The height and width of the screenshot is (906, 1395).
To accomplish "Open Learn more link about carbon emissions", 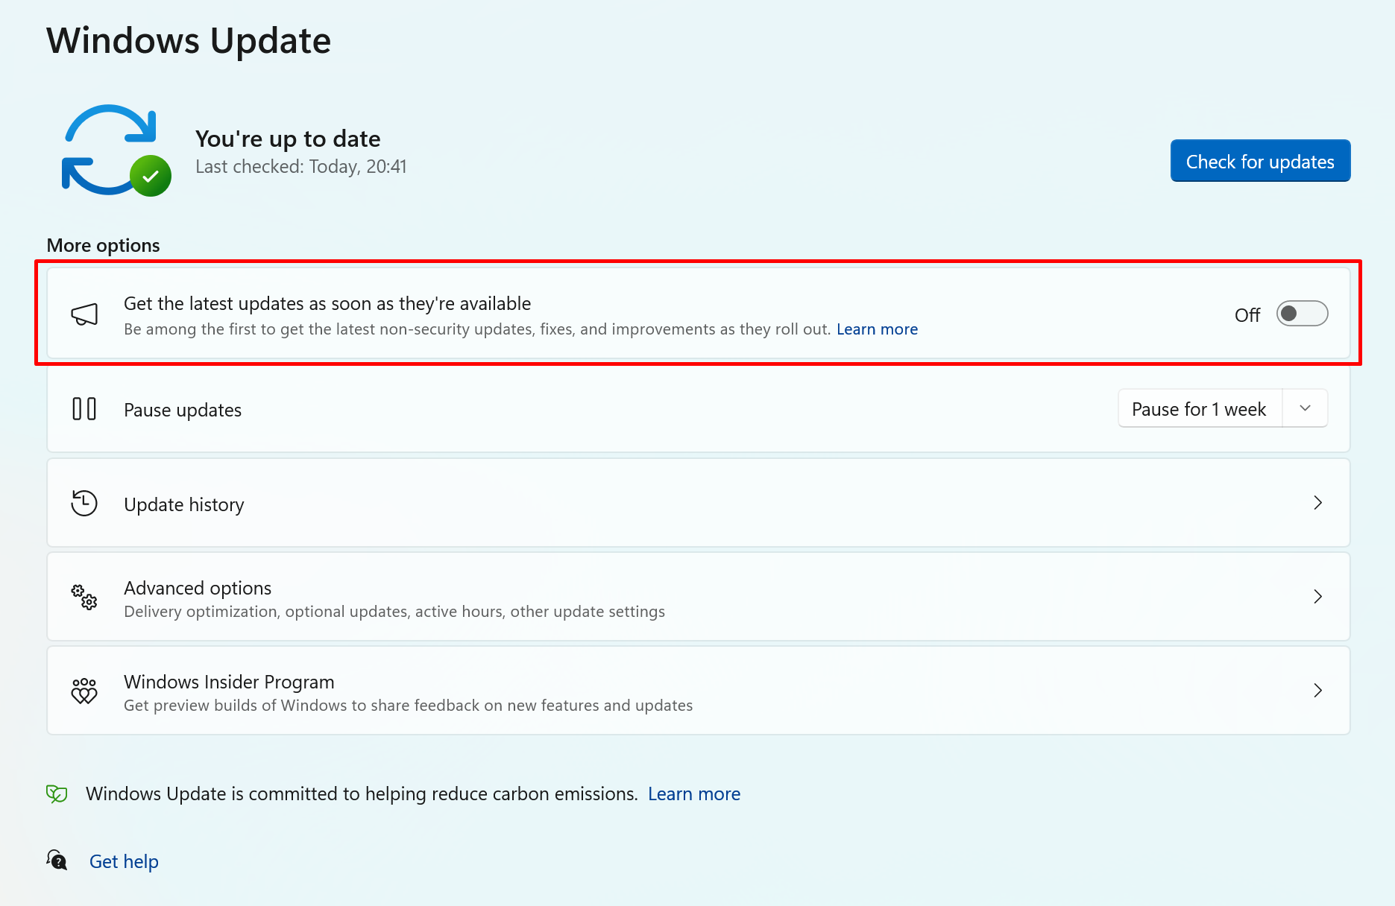I will click(x=694, y=794).
